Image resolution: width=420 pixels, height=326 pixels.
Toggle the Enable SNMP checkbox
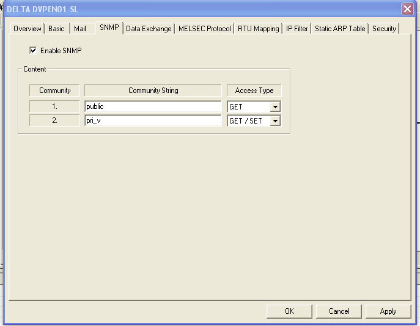pyautogui.click(x=33, y=50)
